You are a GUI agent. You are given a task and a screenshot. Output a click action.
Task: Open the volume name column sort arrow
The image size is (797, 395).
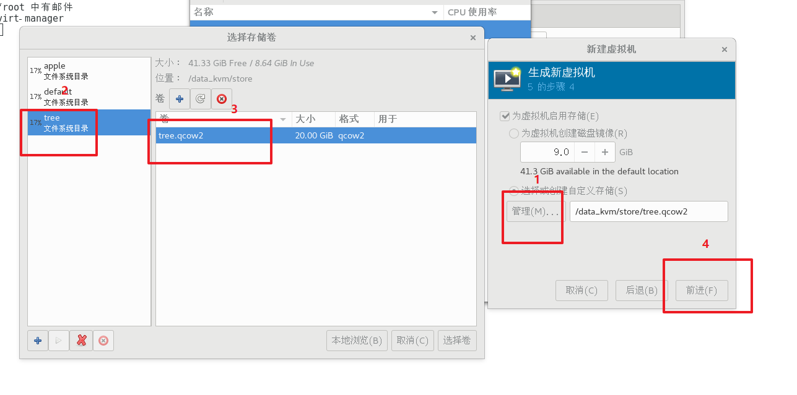[283, 119]
